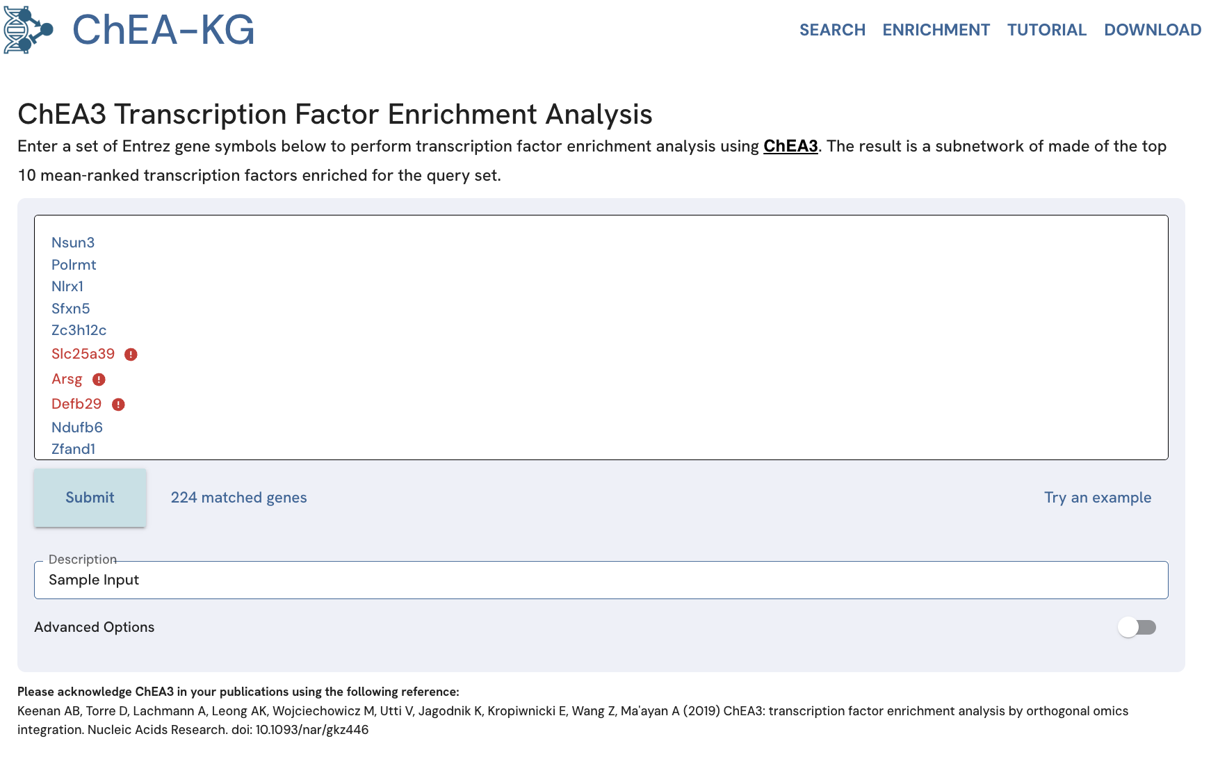This screenshot has height=766, width=1211.
Task: Click the Zfand1 gene row
Action: point(73,449)
